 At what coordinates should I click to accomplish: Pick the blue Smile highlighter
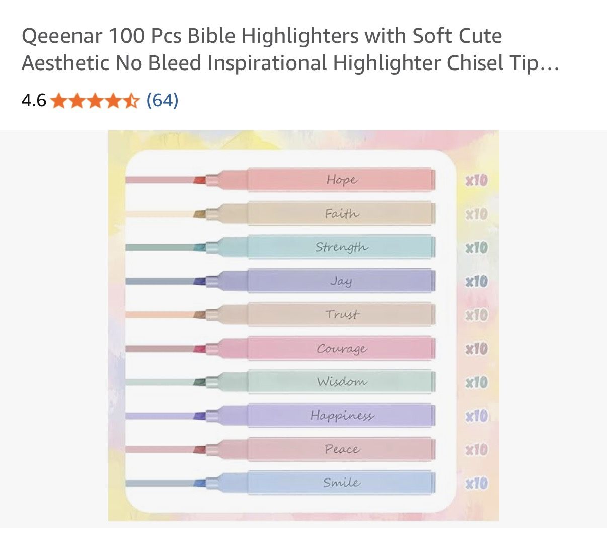point(341,483)
